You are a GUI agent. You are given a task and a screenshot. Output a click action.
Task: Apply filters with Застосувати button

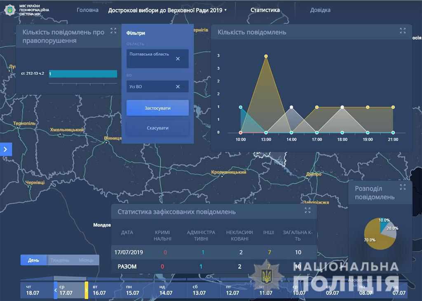pyautogui.click(x=157, y=108)
